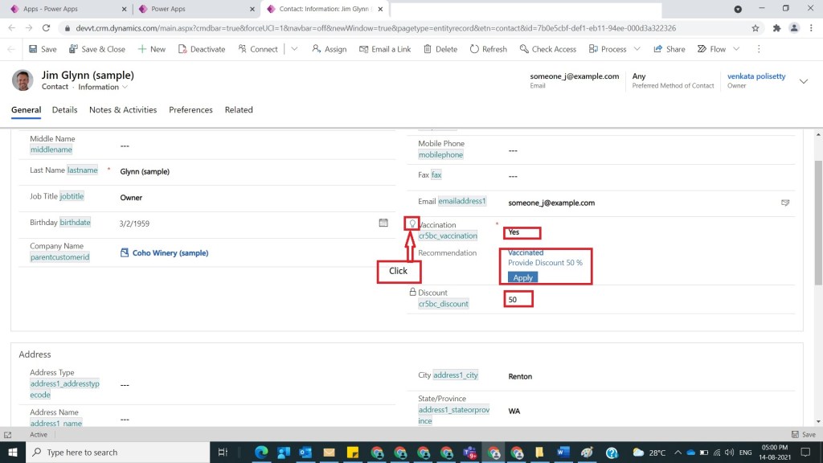The image size is (823, 463).
Task: Open the Birthday calendar picker icon
Action: (383, 223)
